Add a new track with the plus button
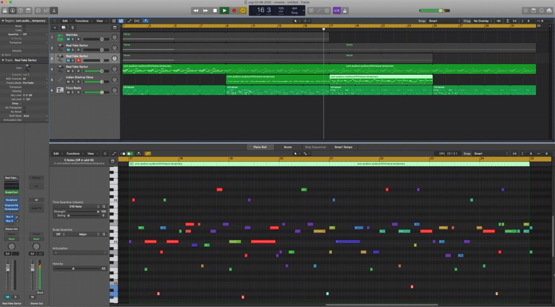 click(54, 27)
